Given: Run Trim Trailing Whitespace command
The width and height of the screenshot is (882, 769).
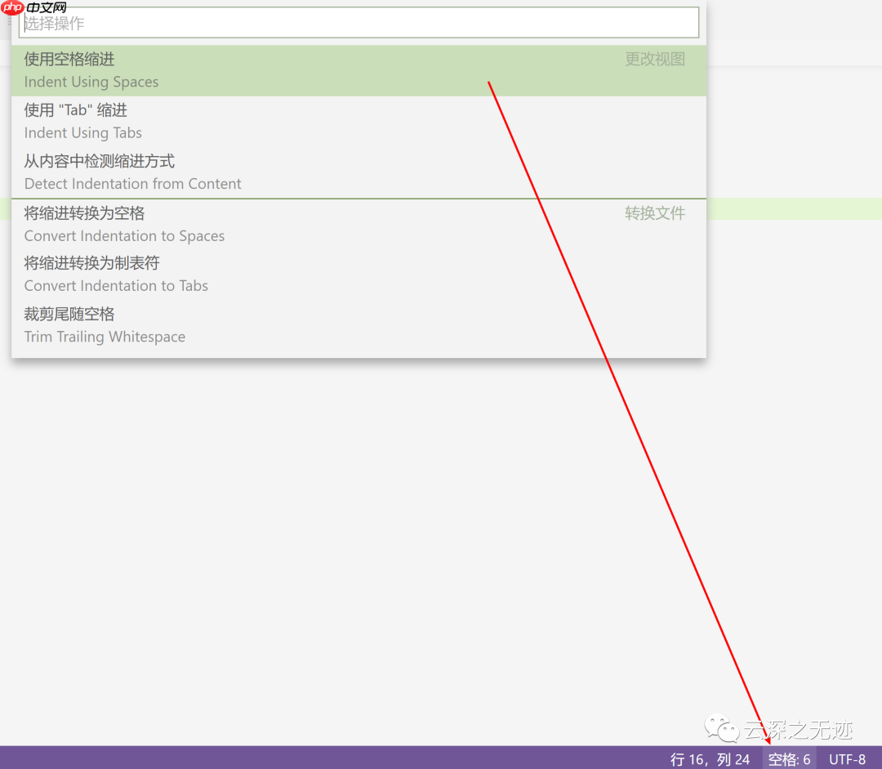Looking at the screenshot, I should (x=359, y=325).
